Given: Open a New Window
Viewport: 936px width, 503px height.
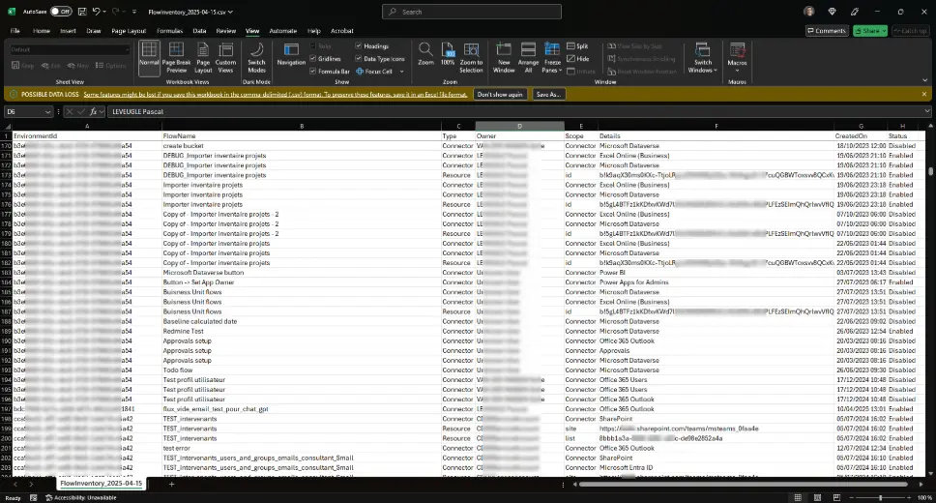Looking at the screenshot, I should [504, 58].
